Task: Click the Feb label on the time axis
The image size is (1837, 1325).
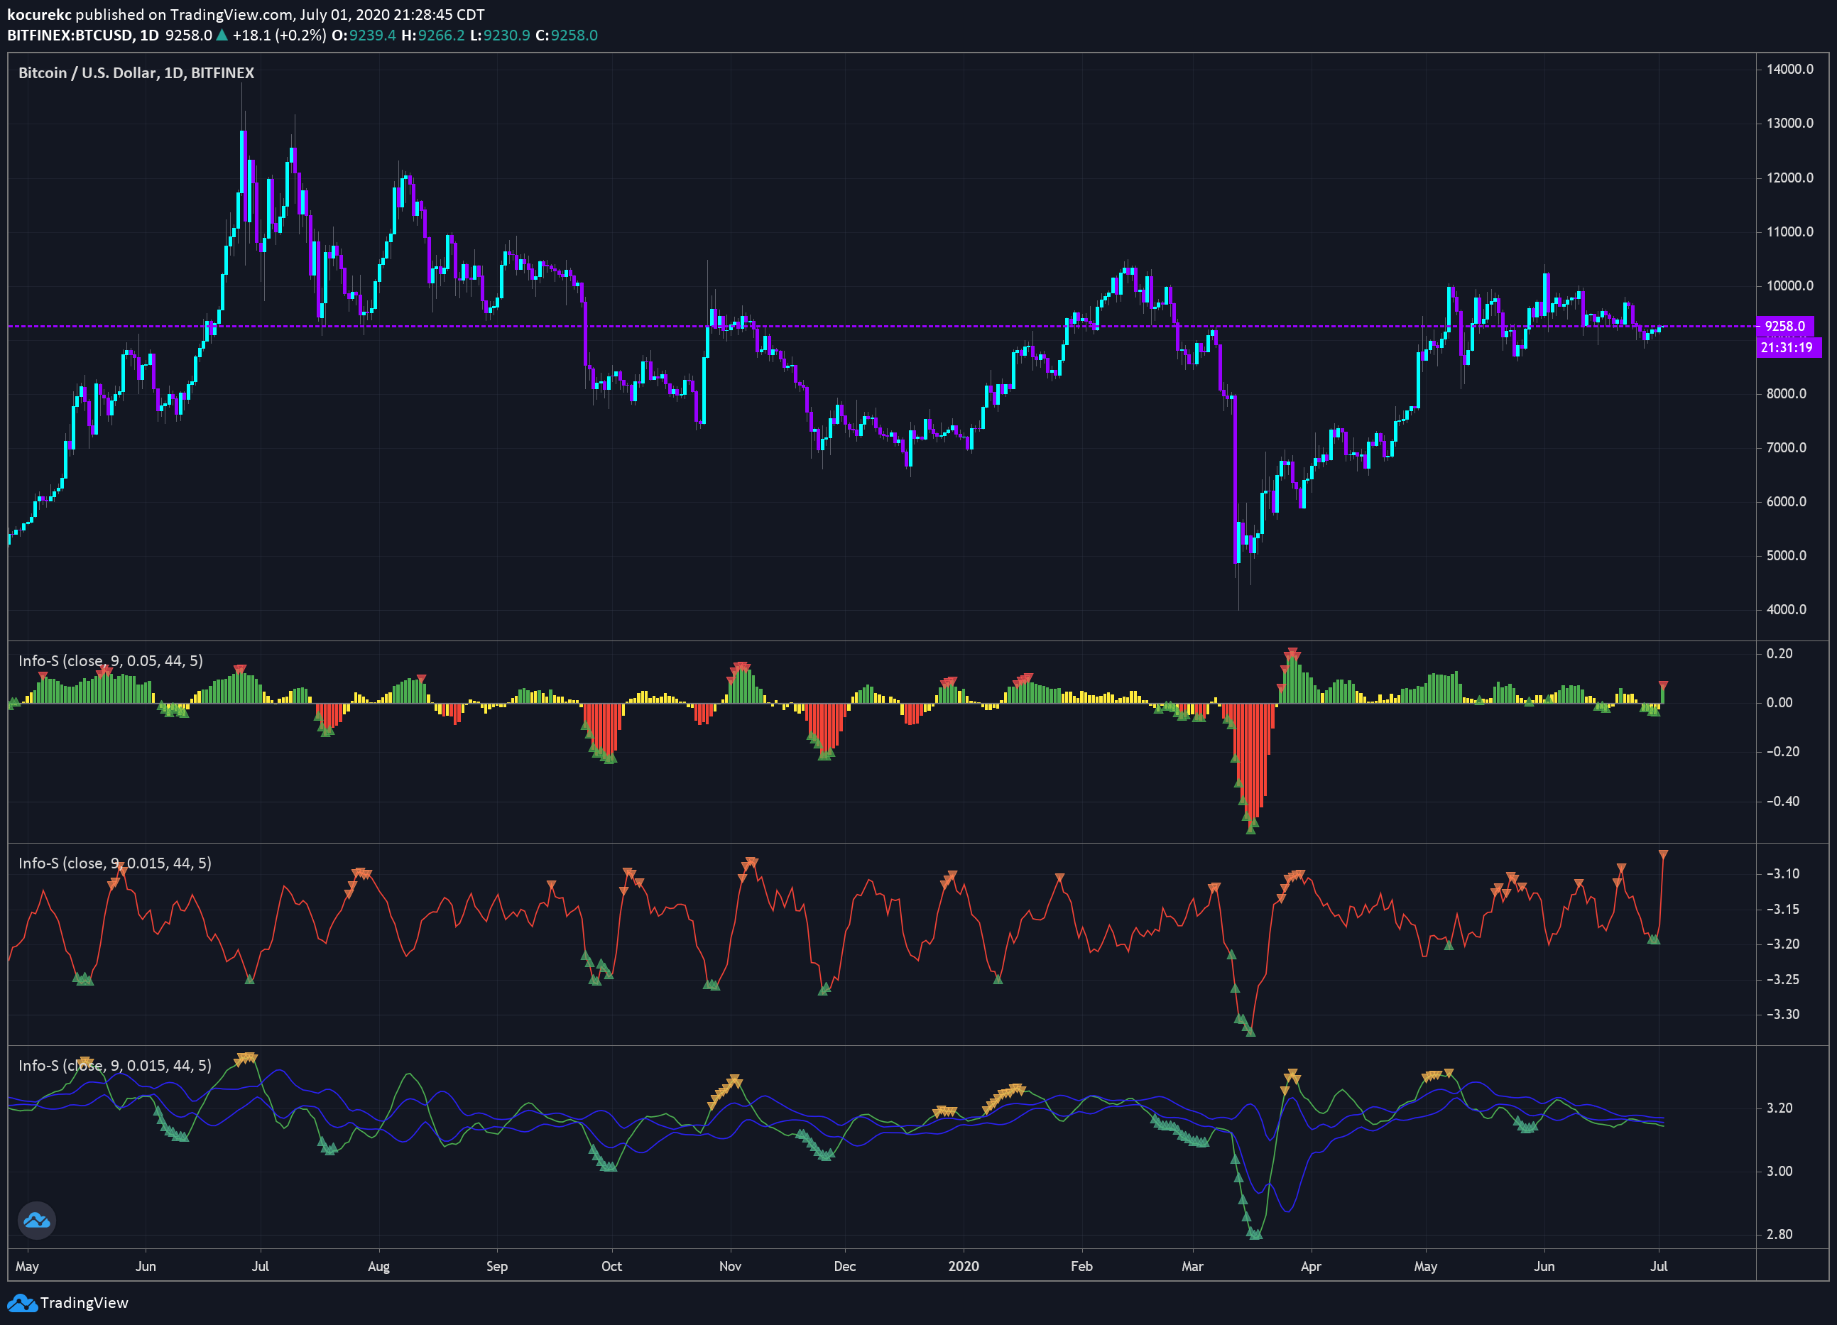Action: point(1081,1266)
